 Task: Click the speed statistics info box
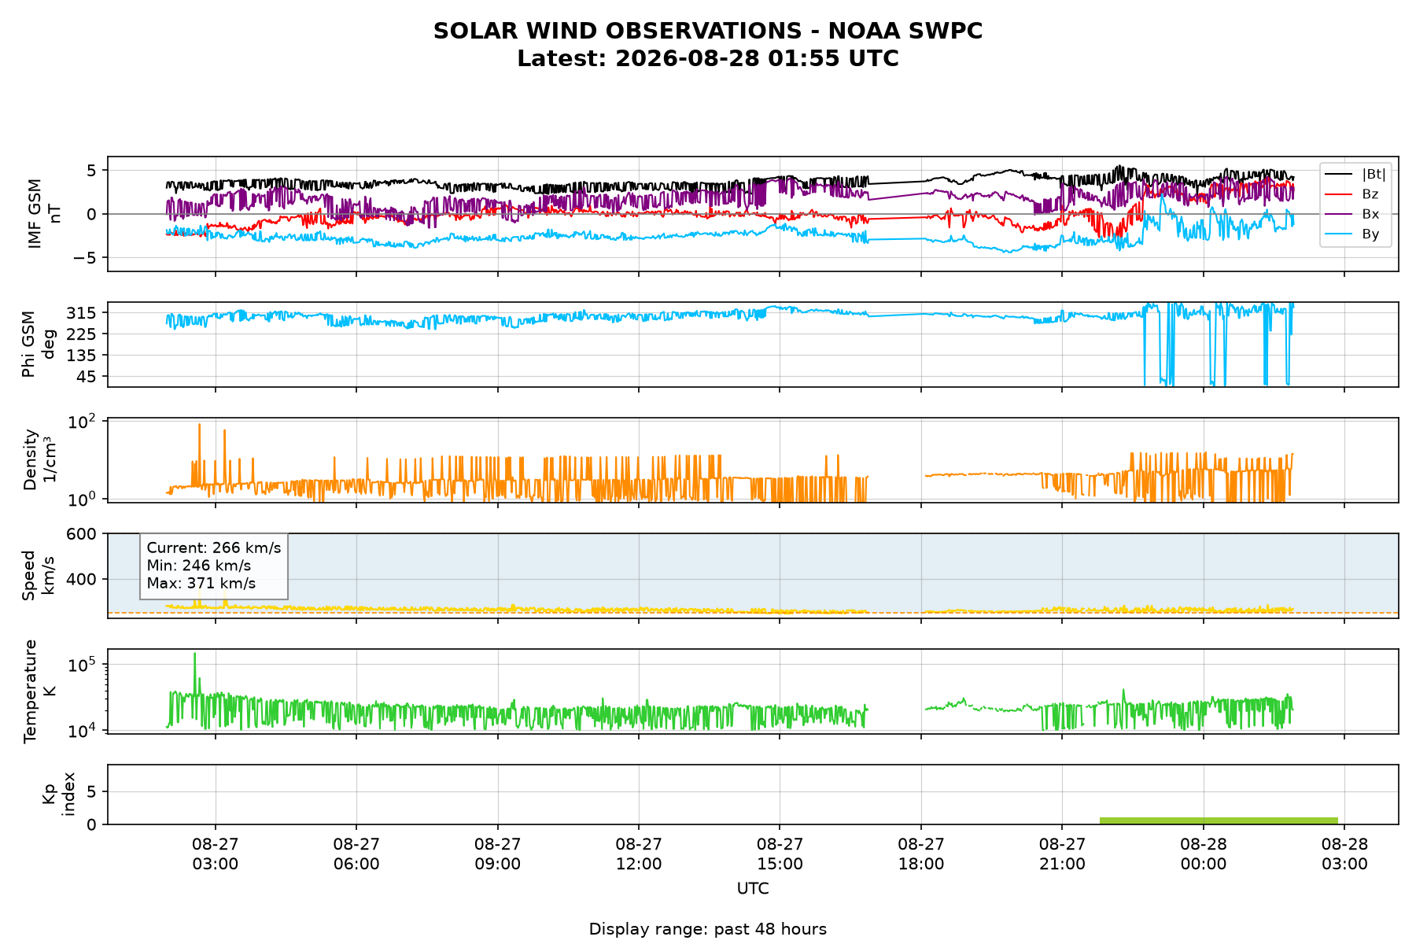pos(214,566)
